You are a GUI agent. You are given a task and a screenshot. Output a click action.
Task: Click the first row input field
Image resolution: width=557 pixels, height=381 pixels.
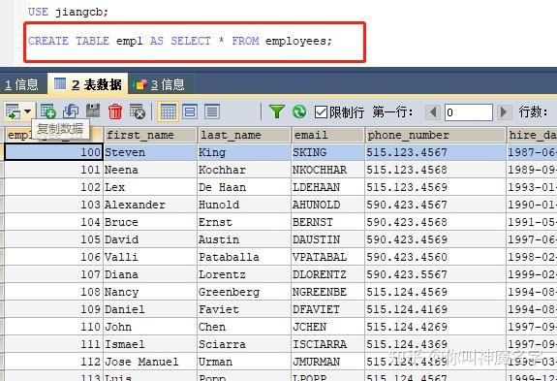click(x=469, y=112)
